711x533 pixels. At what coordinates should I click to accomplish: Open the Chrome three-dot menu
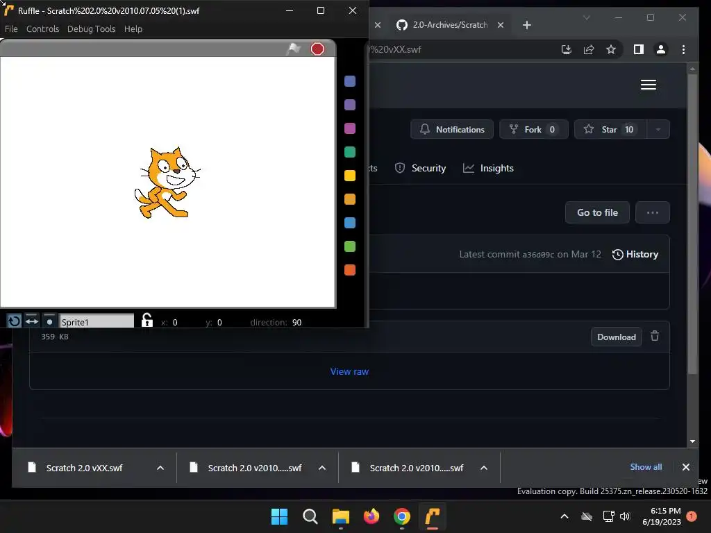(683, 49)
